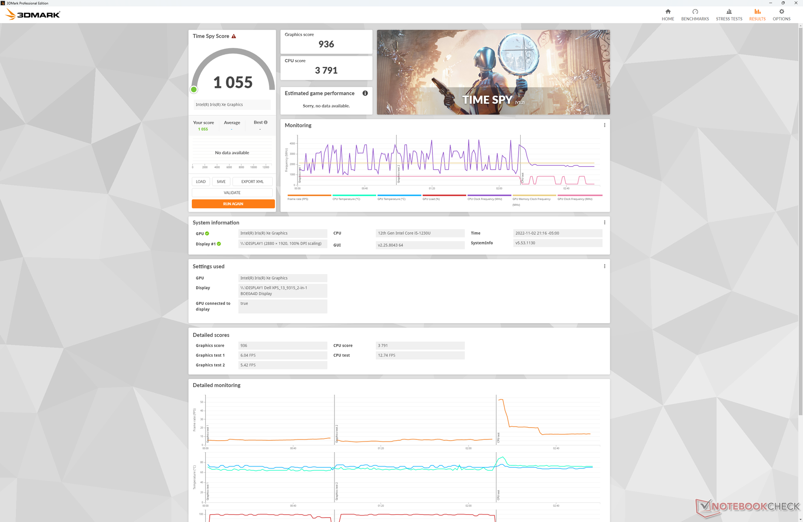Open the Settings used three-dot menu

[604, 266]
